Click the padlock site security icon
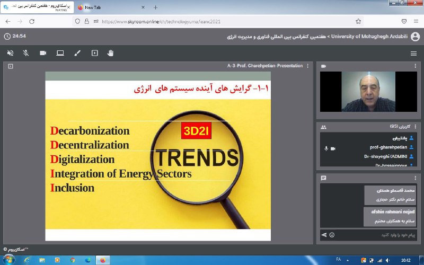Image resolution: width=424 pixels, height=265 pixels. pyautogui.click(x=87, y=21)
